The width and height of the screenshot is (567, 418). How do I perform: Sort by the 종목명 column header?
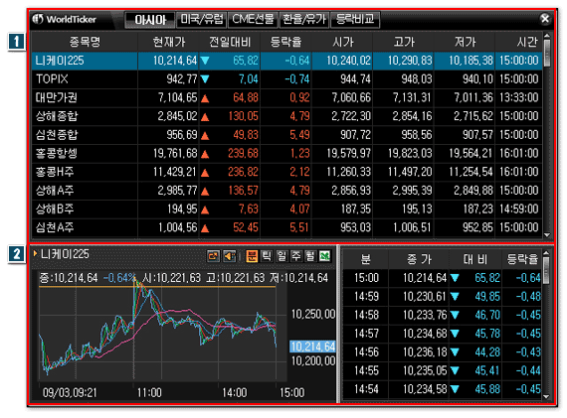tap(85, 42)
